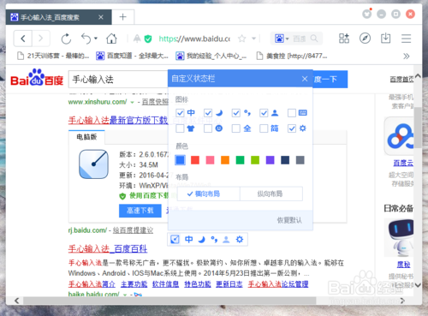Uncheck the 中 icon checkbox
This screenshot has height=316, width=428.
click(180, 113)
